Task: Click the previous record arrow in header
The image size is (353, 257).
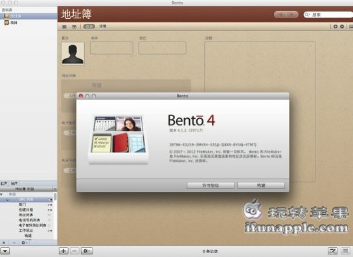Action: coord(280,15)
